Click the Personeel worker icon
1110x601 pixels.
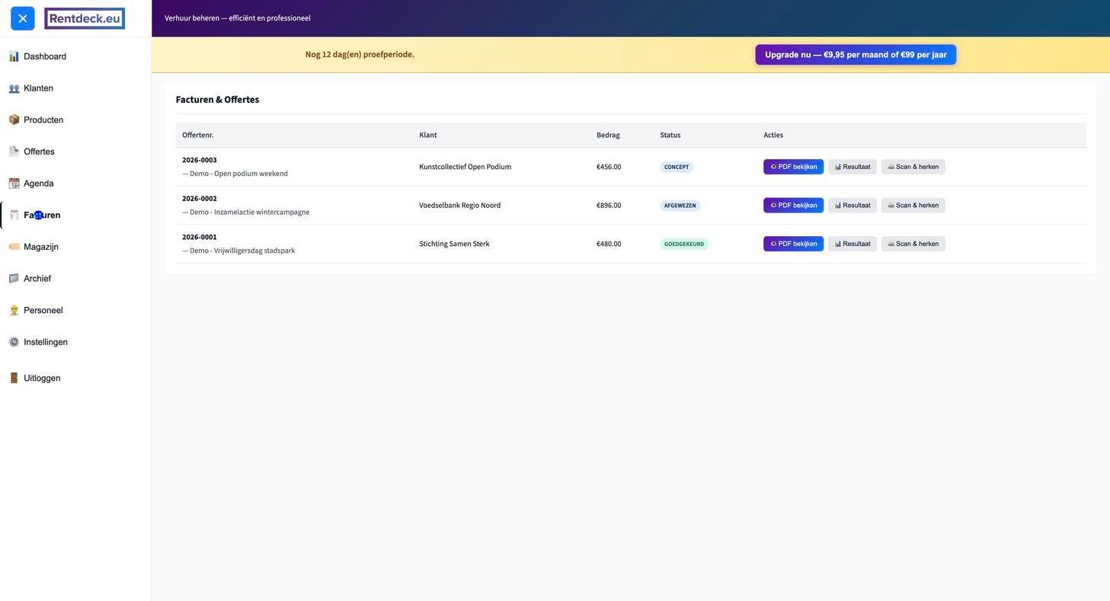click(14, 311)
